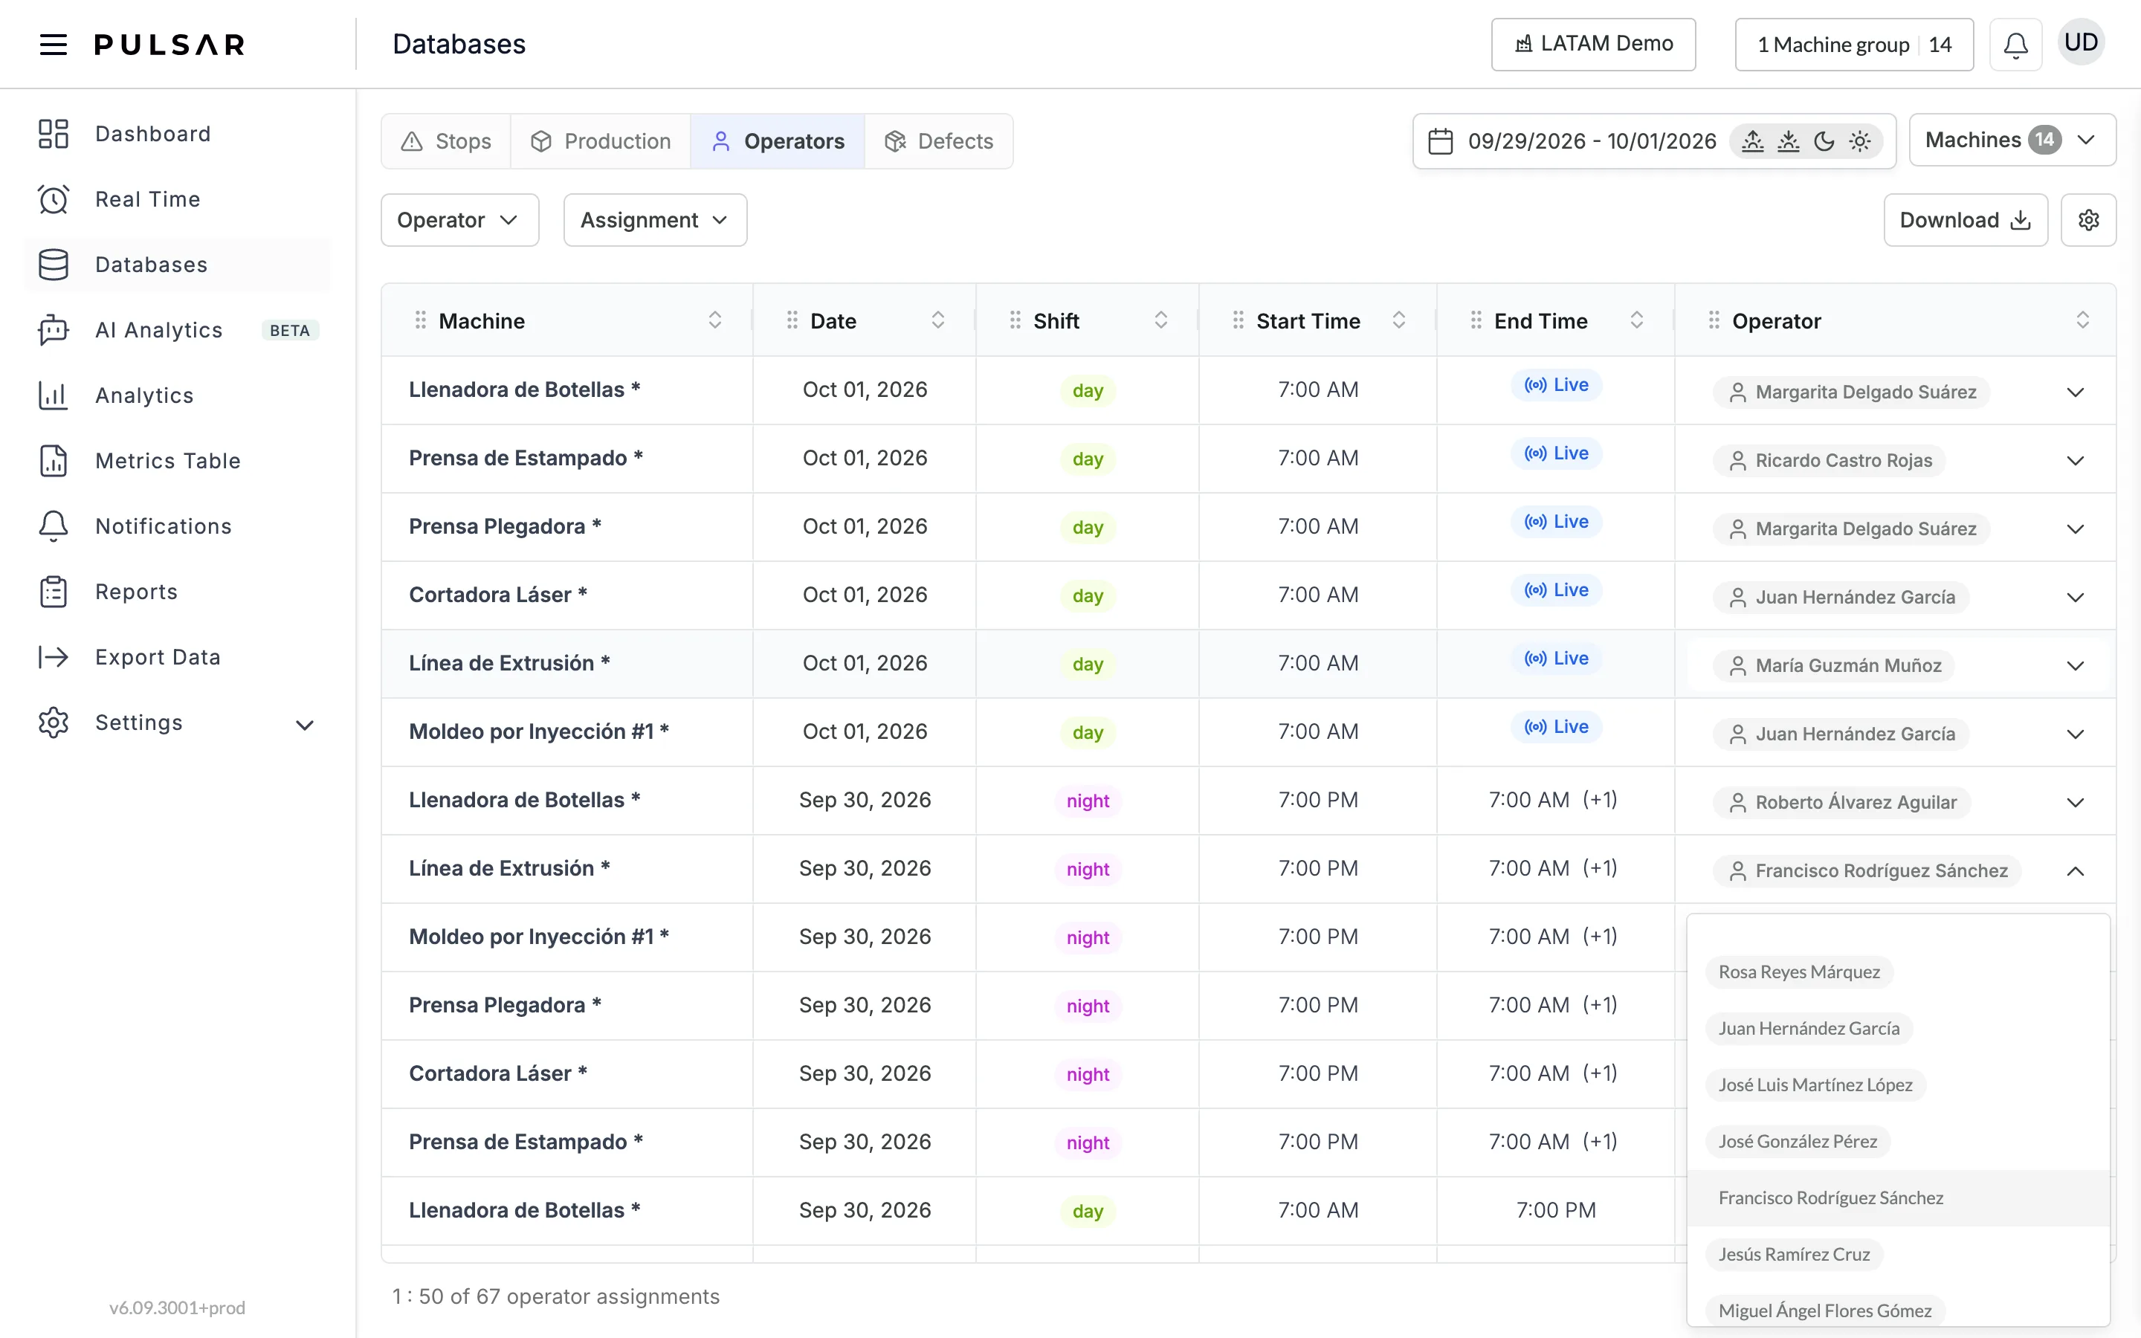Image resolution: width=2141 pixels, height=1338 pixels.
Task: Toggle the sunset shift filter icon
Action: point(1788,140)
